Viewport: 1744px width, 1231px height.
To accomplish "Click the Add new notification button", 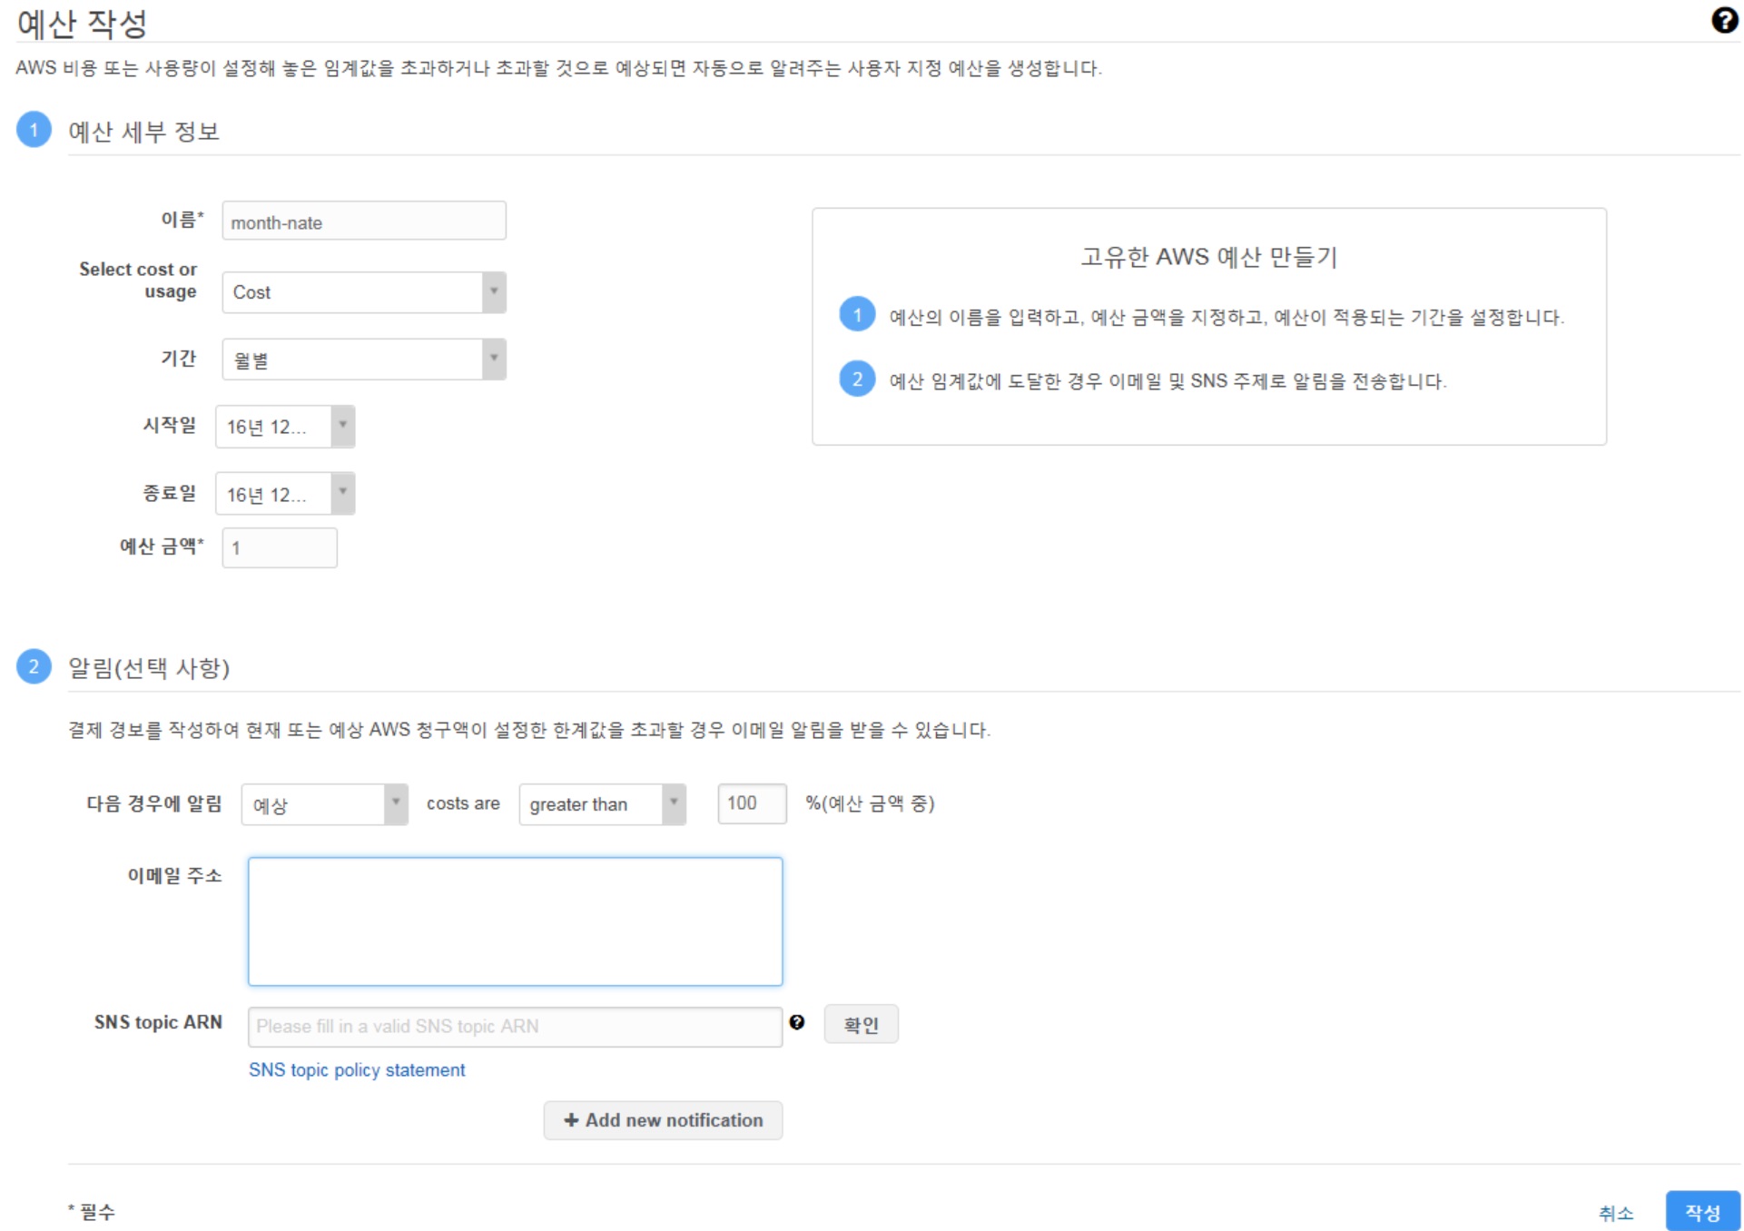I will [x=663, y=1120].
